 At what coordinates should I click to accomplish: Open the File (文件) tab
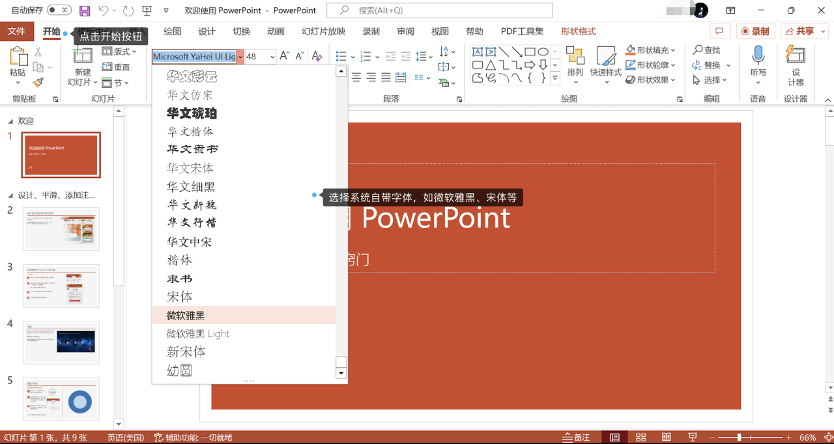(x=16, y=31)
